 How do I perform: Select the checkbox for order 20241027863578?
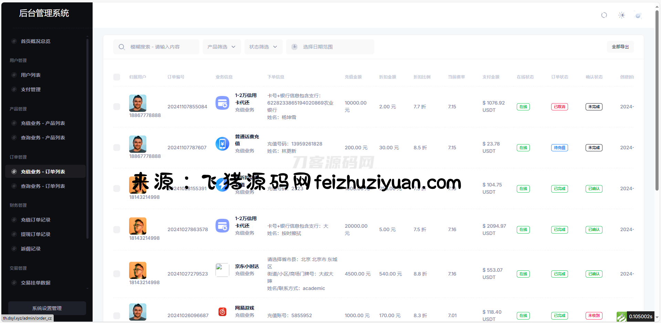pyautogui.click(x=117, y=229)
